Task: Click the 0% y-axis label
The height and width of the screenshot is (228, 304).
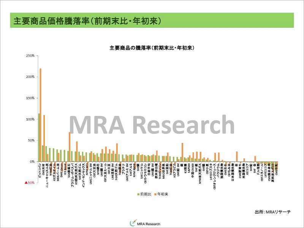Action: [x=32, y=161]
